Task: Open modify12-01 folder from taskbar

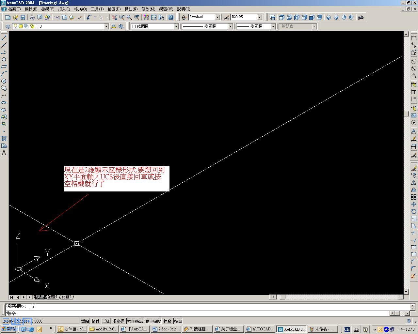Action: (x=103, y=329)
